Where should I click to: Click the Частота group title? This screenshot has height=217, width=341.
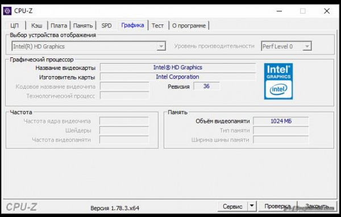tap(21, 112)
